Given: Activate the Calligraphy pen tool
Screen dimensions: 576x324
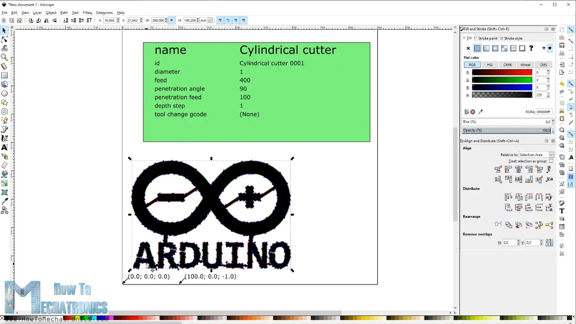Looking at the screenshot, I should (5, 138).
